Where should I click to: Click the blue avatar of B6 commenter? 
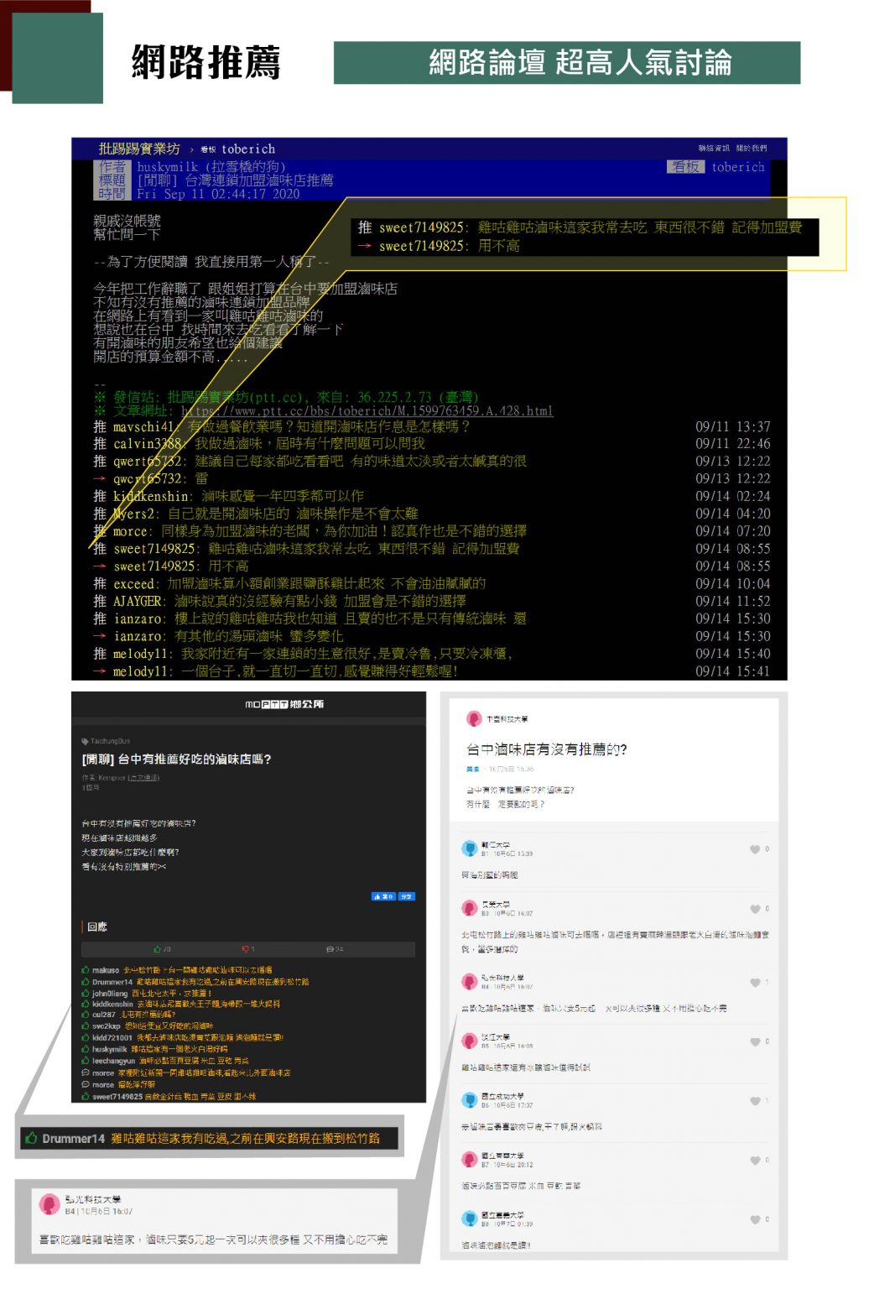[470, 1100]
